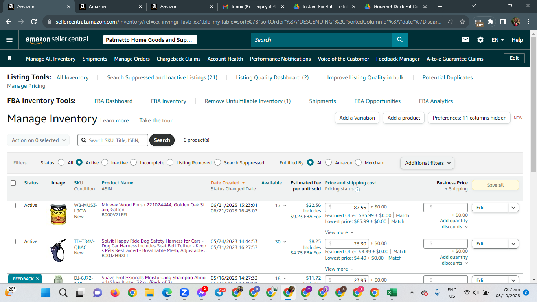Toggle the Chrome side panel icon

coord(503,22)
